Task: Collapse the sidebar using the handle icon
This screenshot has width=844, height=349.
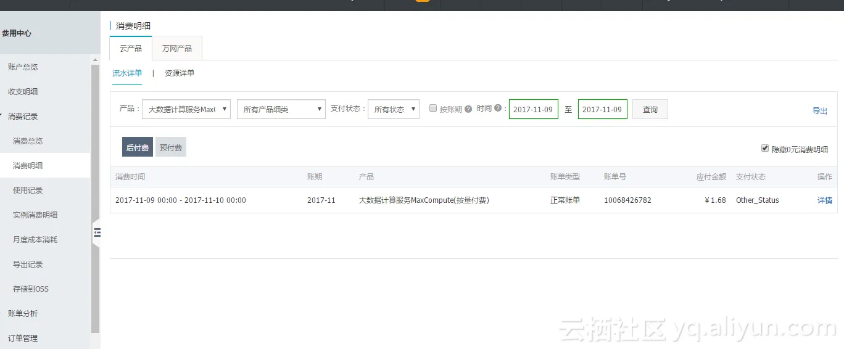Action: click(x=96, y=232)
